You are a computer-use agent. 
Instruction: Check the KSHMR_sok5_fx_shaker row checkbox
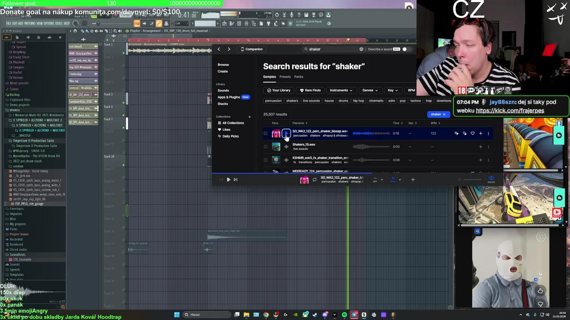tap(266, 160)
